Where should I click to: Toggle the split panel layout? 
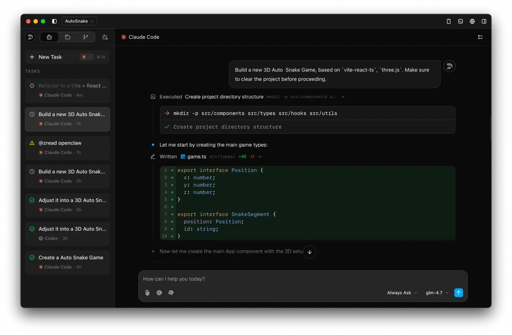[484, 21]
